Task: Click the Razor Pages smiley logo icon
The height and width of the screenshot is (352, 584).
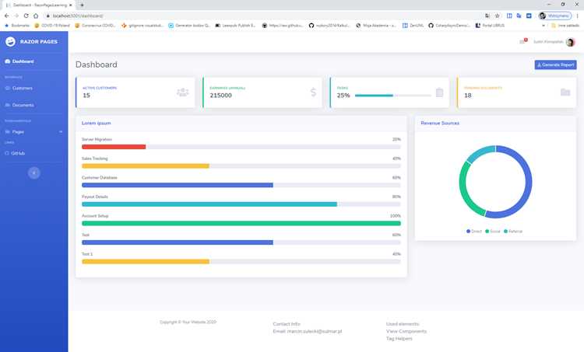Action: pyautogui.click(x=10, y=42)
